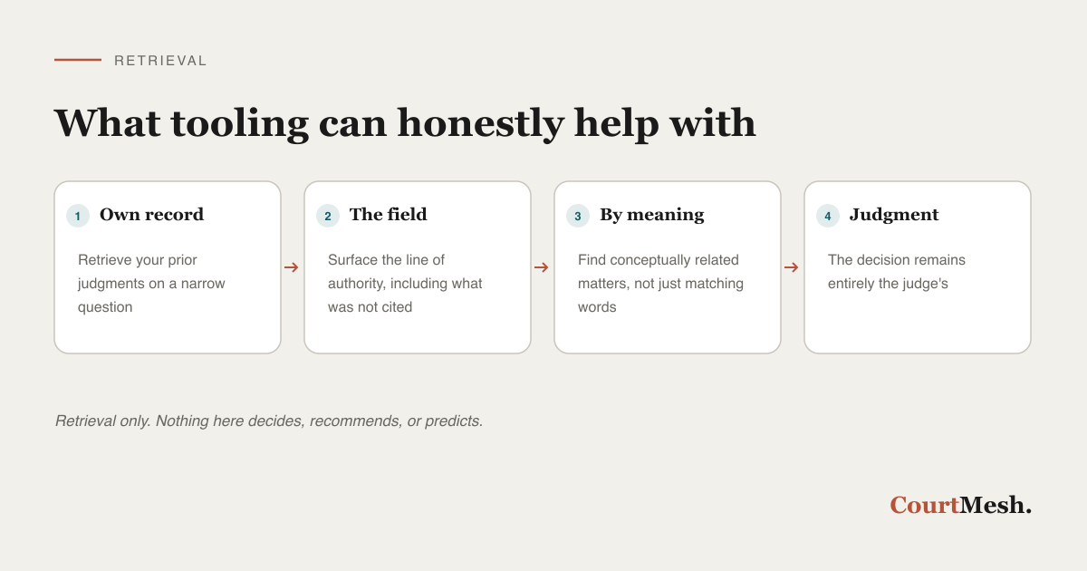
Task: Click the number 2 step badge
Action: pyautogui.click(x=328, y=216)
